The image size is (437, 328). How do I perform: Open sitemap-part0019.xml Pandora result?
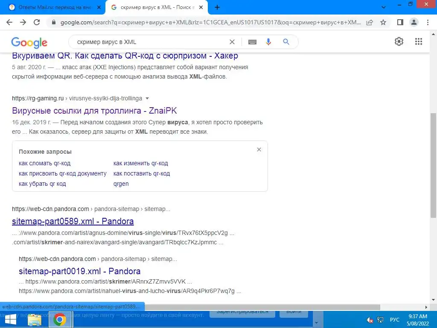tap(79, 271)
